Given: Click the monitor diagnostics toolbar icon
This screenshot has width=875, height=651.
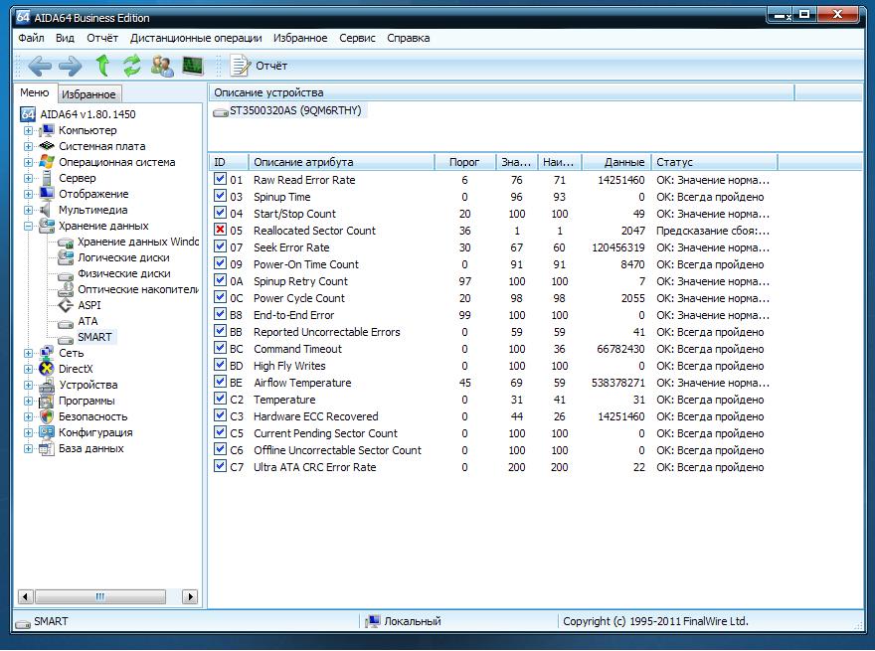Looking at the screenshot, I should click(x=192, y=66).
